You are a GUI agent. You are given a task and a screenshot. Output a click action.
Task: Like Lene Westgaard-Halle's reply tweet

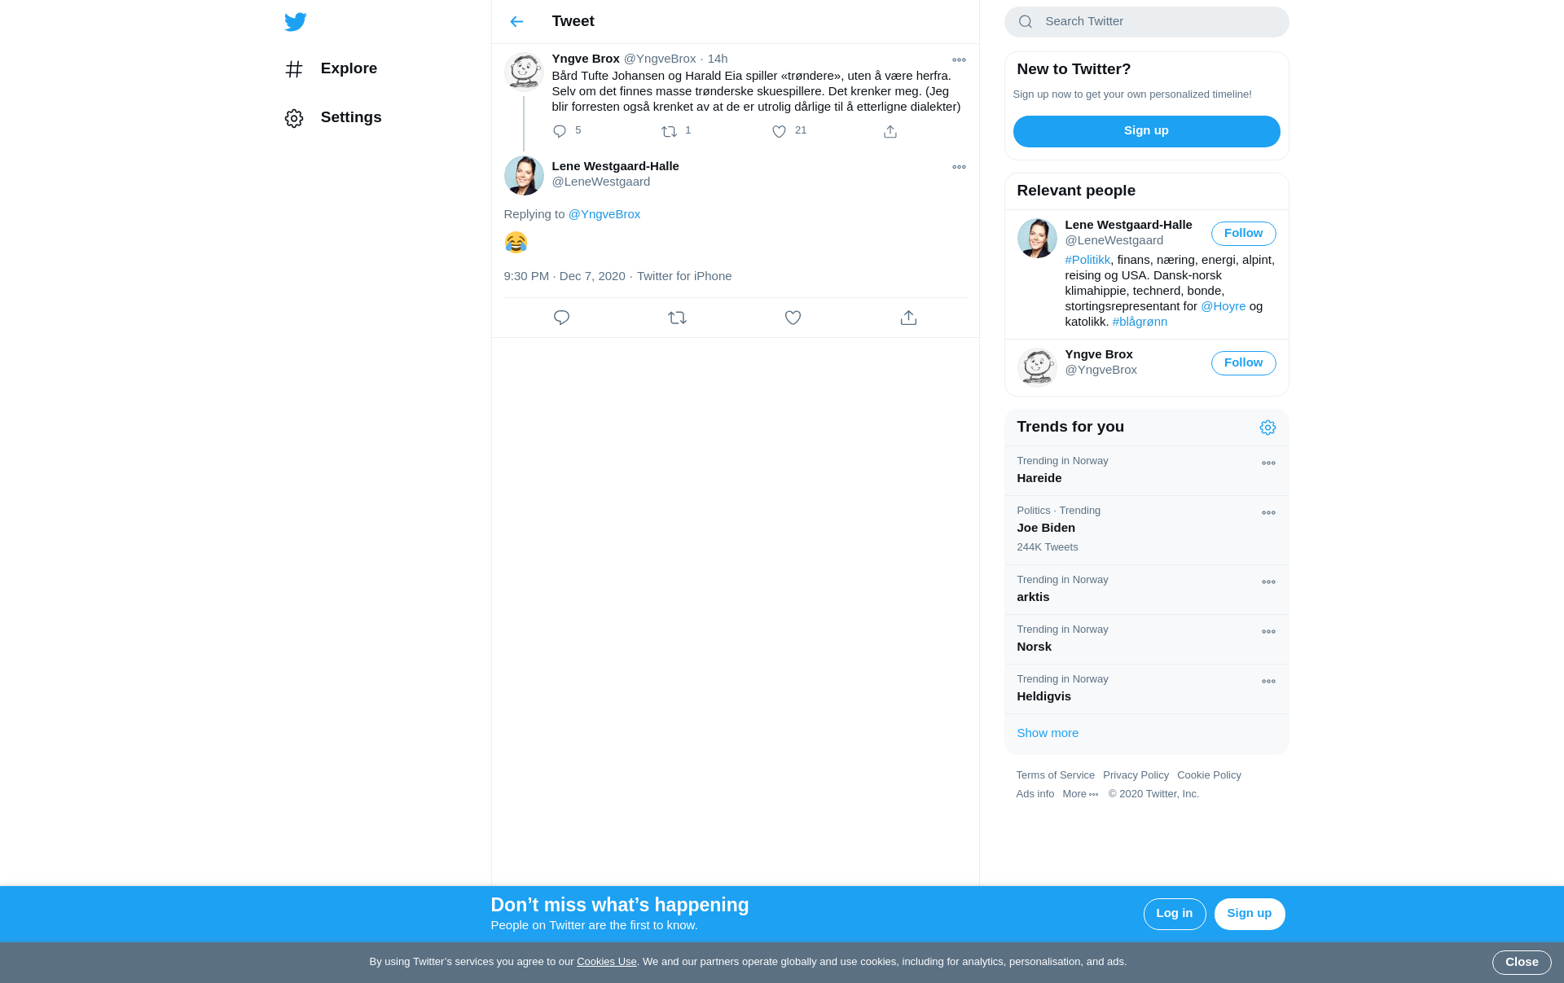pos(793,318)
